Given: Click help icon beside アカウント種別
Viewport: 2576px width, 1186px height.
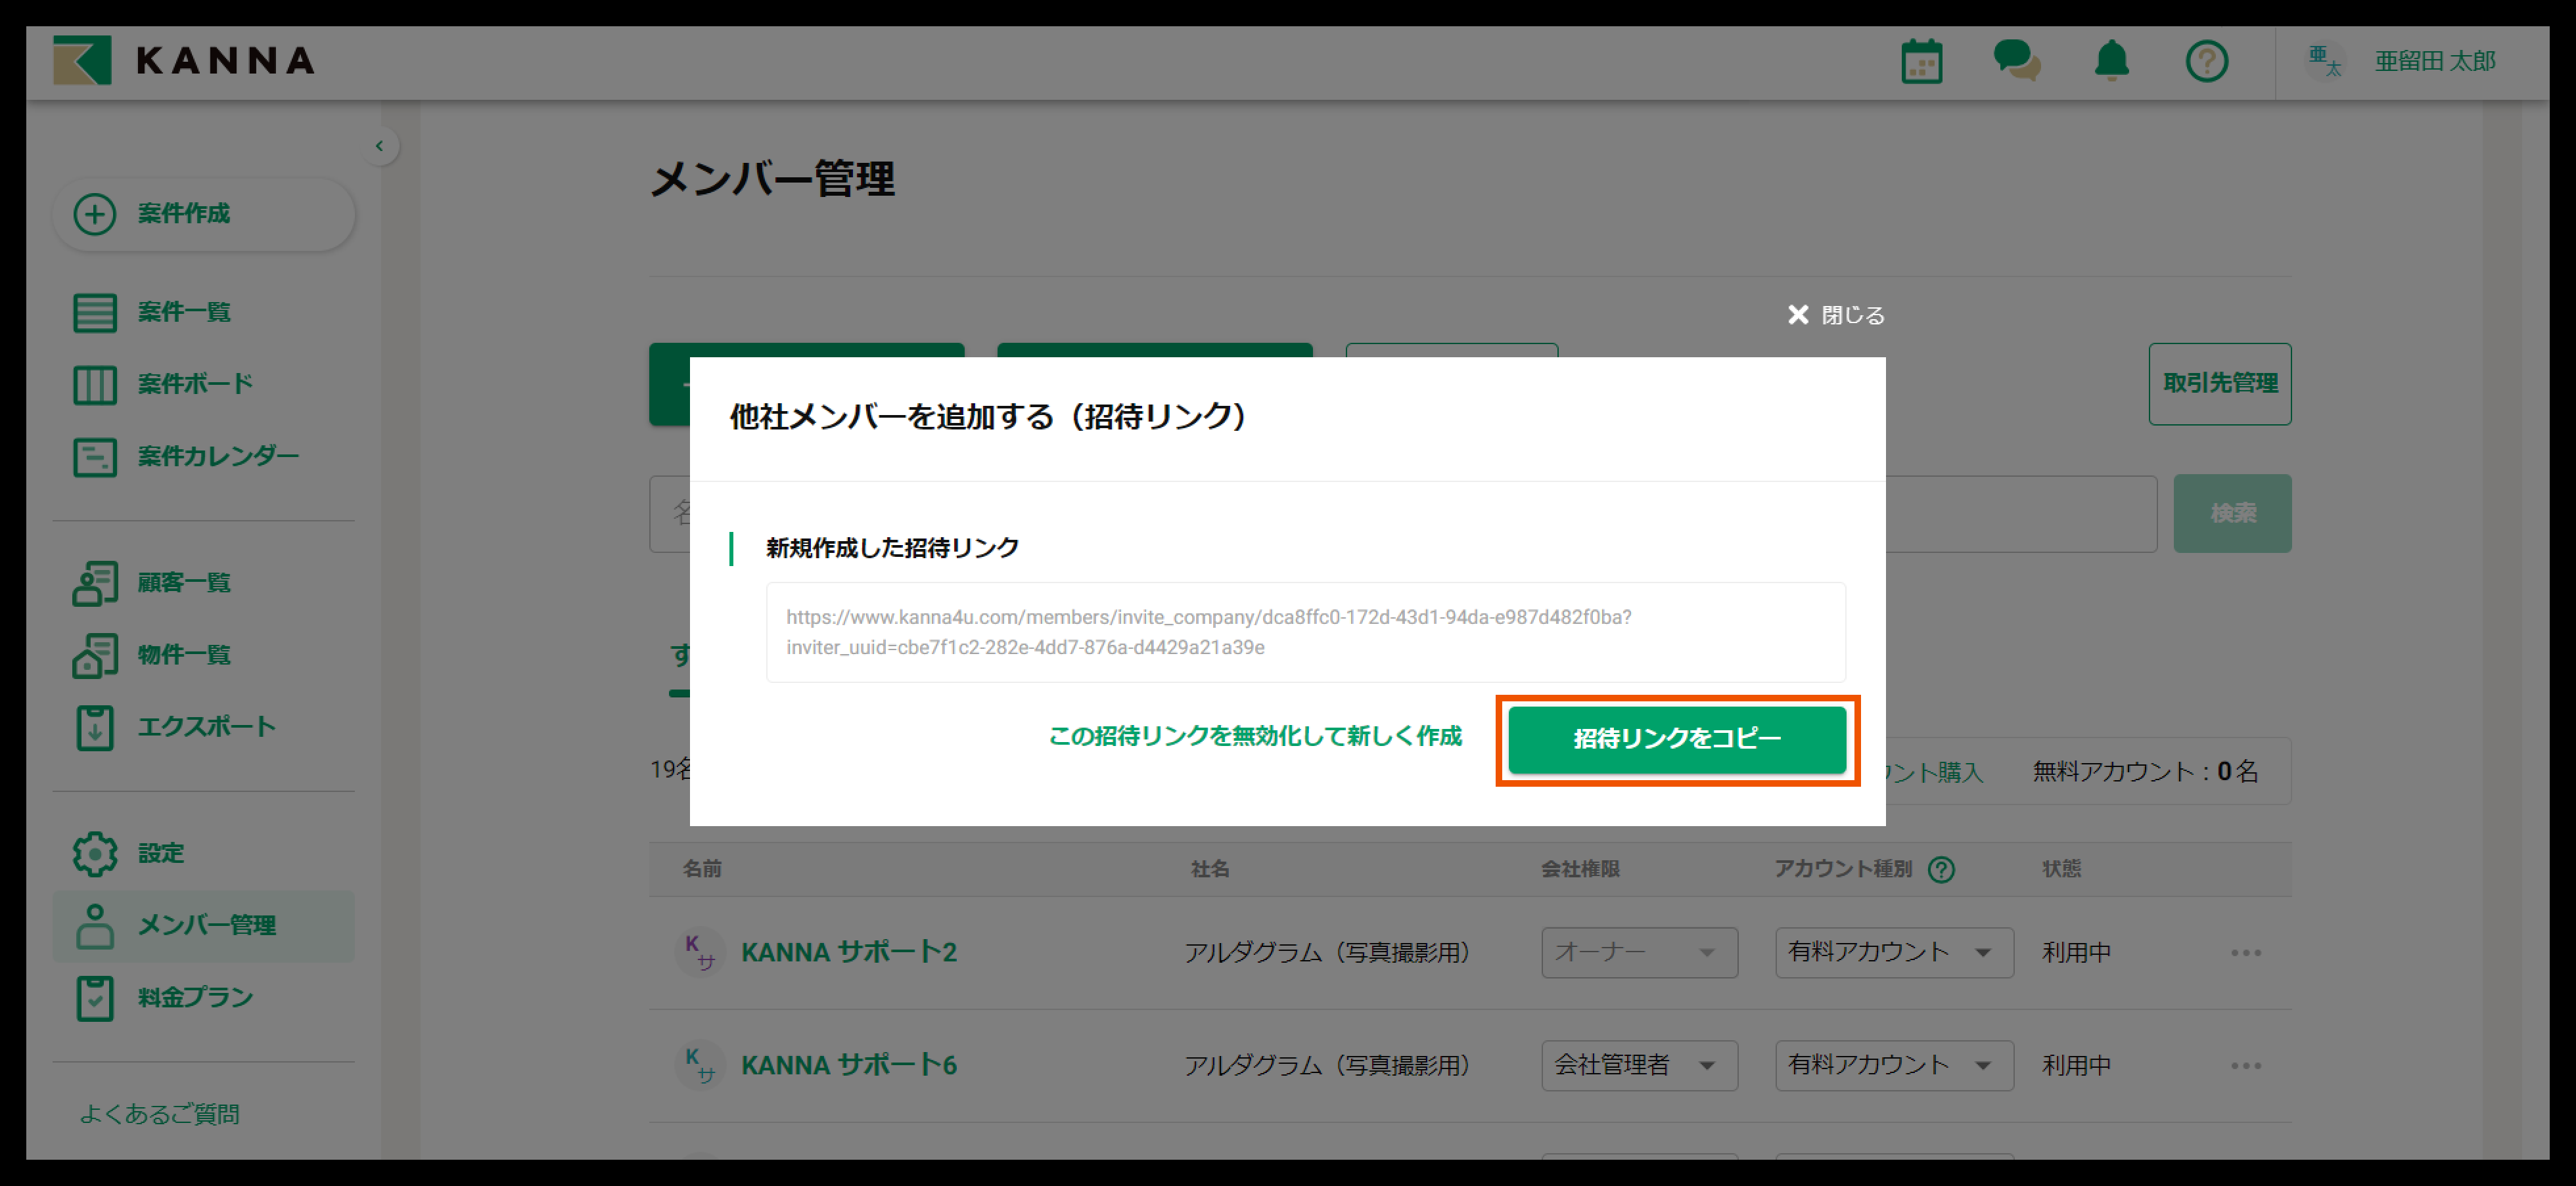Looking at the screenshot, I should [1941, 869].
